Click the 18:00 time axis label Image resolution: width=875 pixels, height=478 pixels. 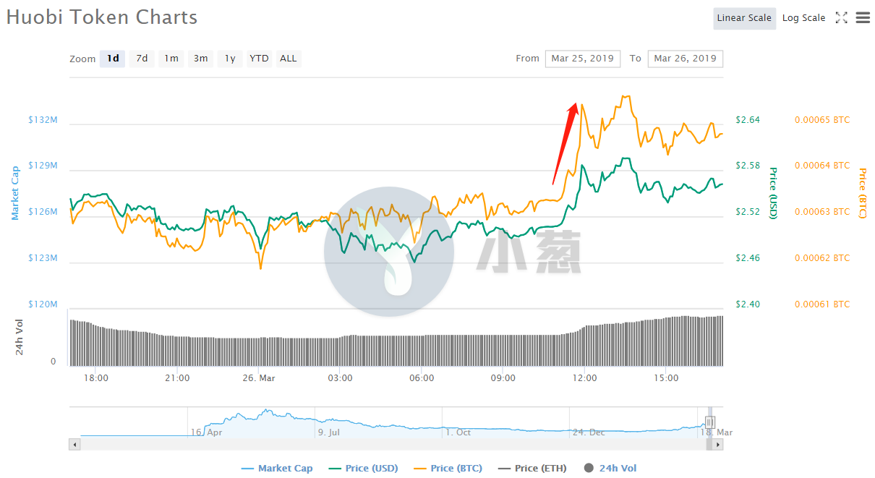tap(96, 378)
